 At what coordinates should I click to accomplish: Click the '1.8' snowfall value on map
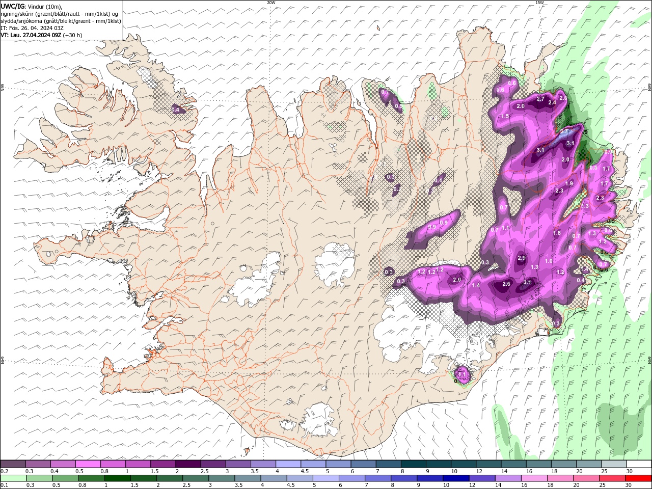[x=557, y=233]
